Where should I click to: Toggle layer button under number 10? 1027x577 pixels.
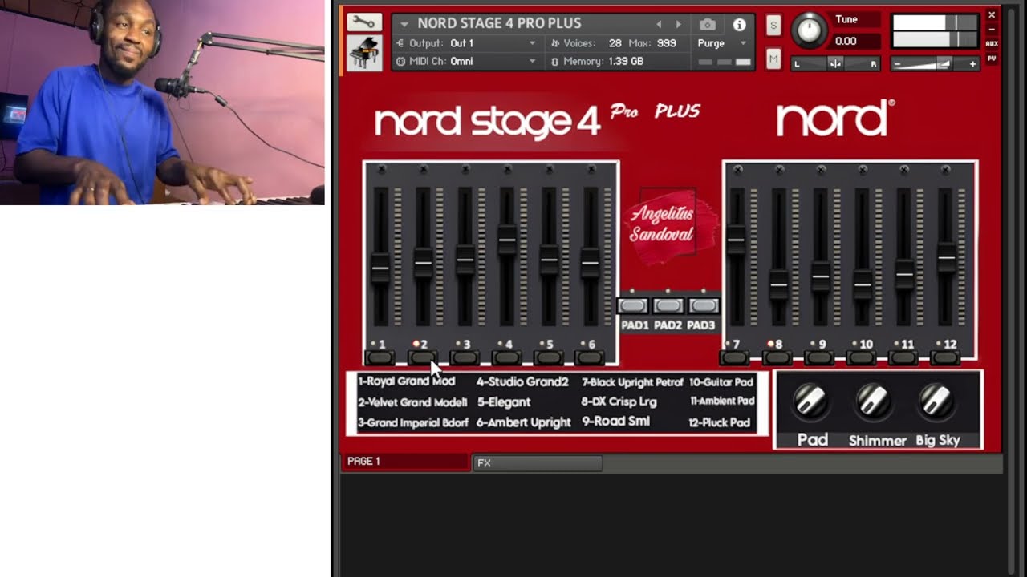click(863, 358)
